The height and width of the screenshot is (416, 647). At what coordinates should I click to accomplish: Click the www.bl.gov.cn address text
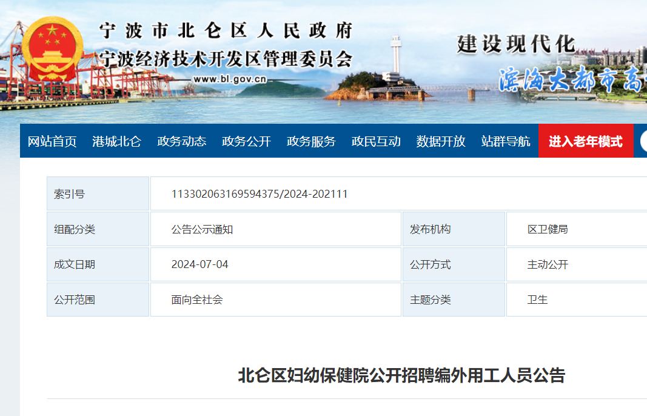[x=230, y=79]
